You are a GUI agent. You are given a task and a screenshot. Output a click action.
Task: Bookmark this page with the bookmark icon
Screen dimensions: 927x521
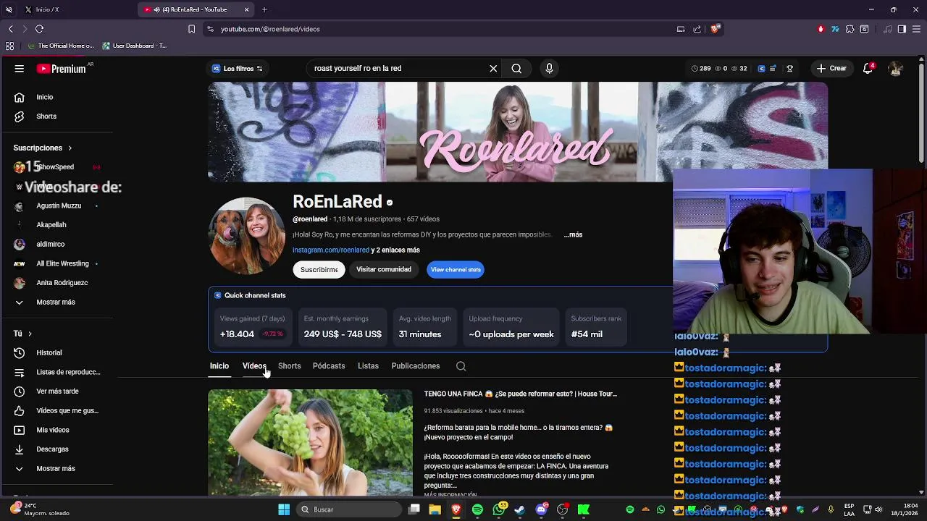(191, 29)
